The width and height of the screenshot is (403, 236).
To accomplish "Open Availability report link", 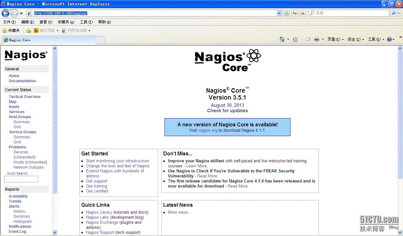I will pos(18,196).
